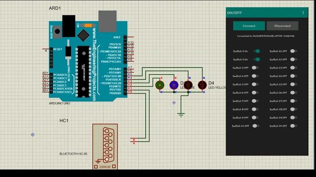Image resolution: width=316 pixels, height=177 pixels.
Task: Enable Switch 17 toggle
Action: point(293,101)
